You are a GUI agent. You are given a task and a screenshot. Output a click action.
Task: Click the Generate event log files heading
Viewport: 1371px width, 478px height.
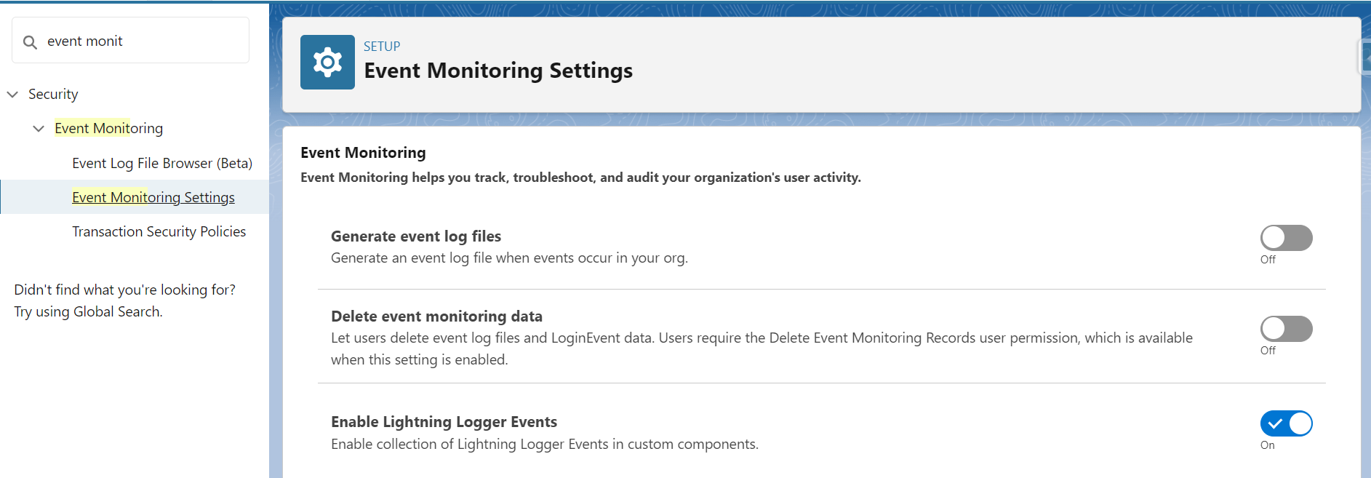416,236
